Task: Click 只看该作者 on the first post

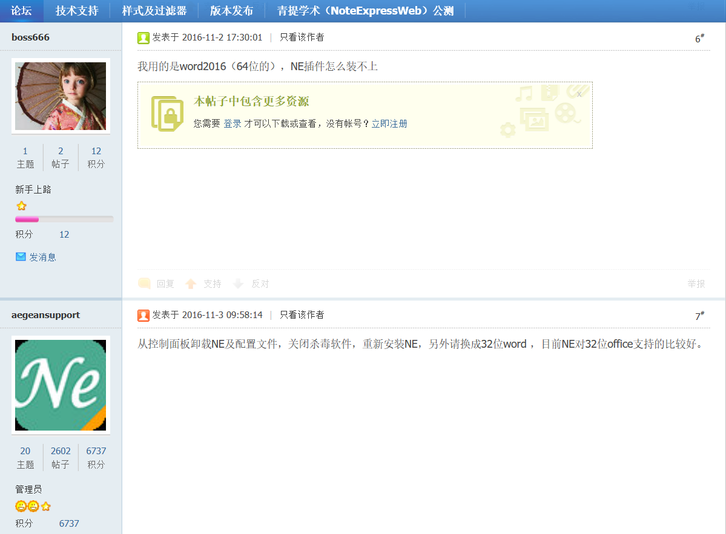Action: coord(302,37)
